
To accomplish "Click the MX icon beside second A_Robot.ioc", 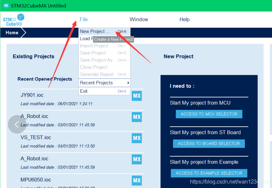I will pos(137,159).
